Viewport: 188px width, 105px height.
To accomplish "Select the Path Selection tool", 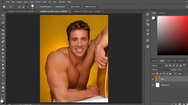I will [x=3, y=80].
